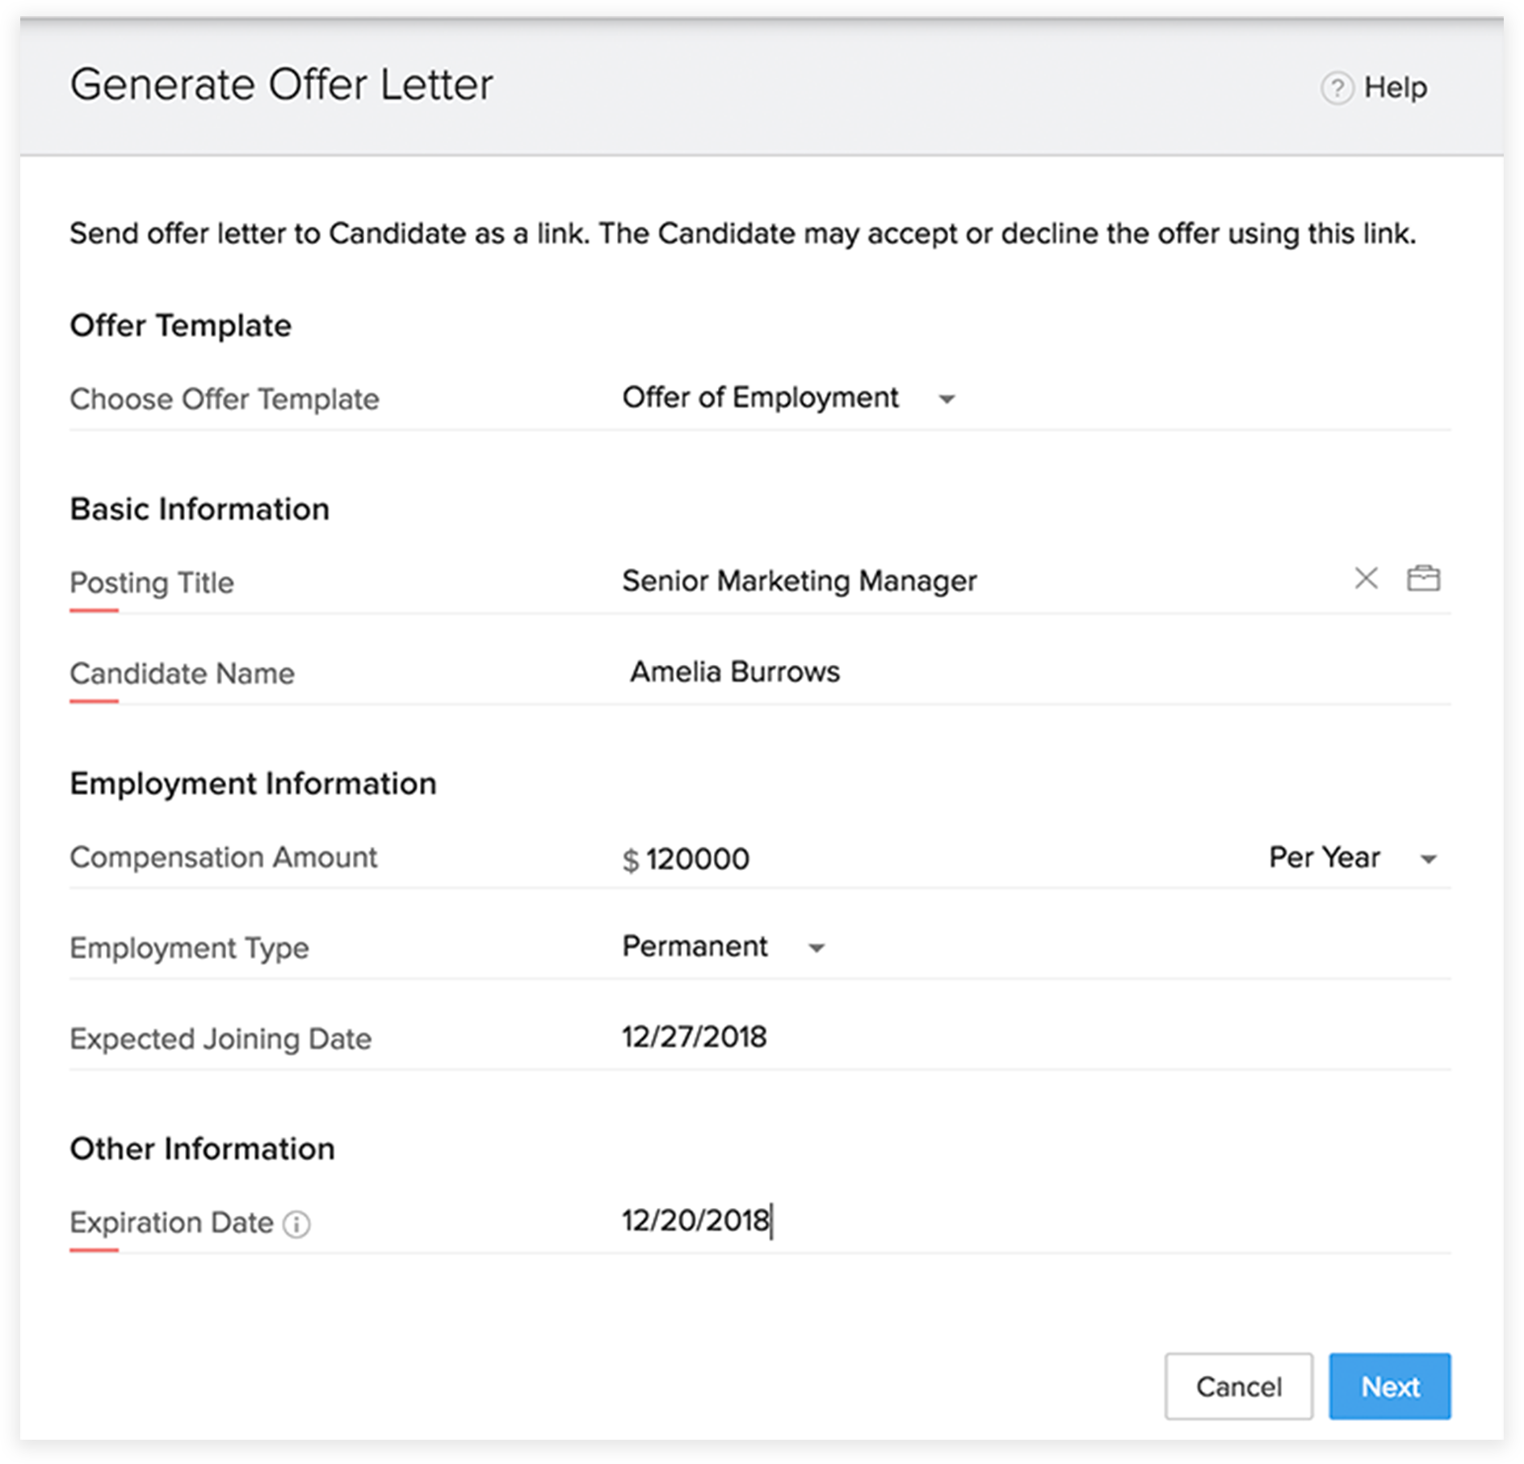Click the arrow beside Per Year
The width and height of the screenshot is (1524, 1464).
1428,859
